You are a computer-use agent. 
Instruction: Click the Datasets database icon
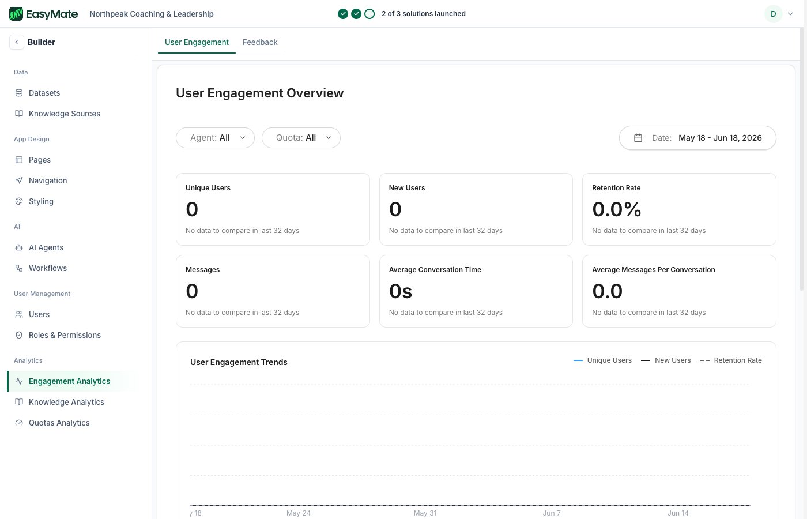(x=19, y=93)
